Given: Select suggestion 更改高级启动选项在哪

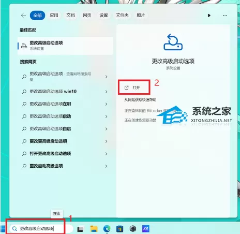Looking at the screenshot, I should tap(50, 104).
